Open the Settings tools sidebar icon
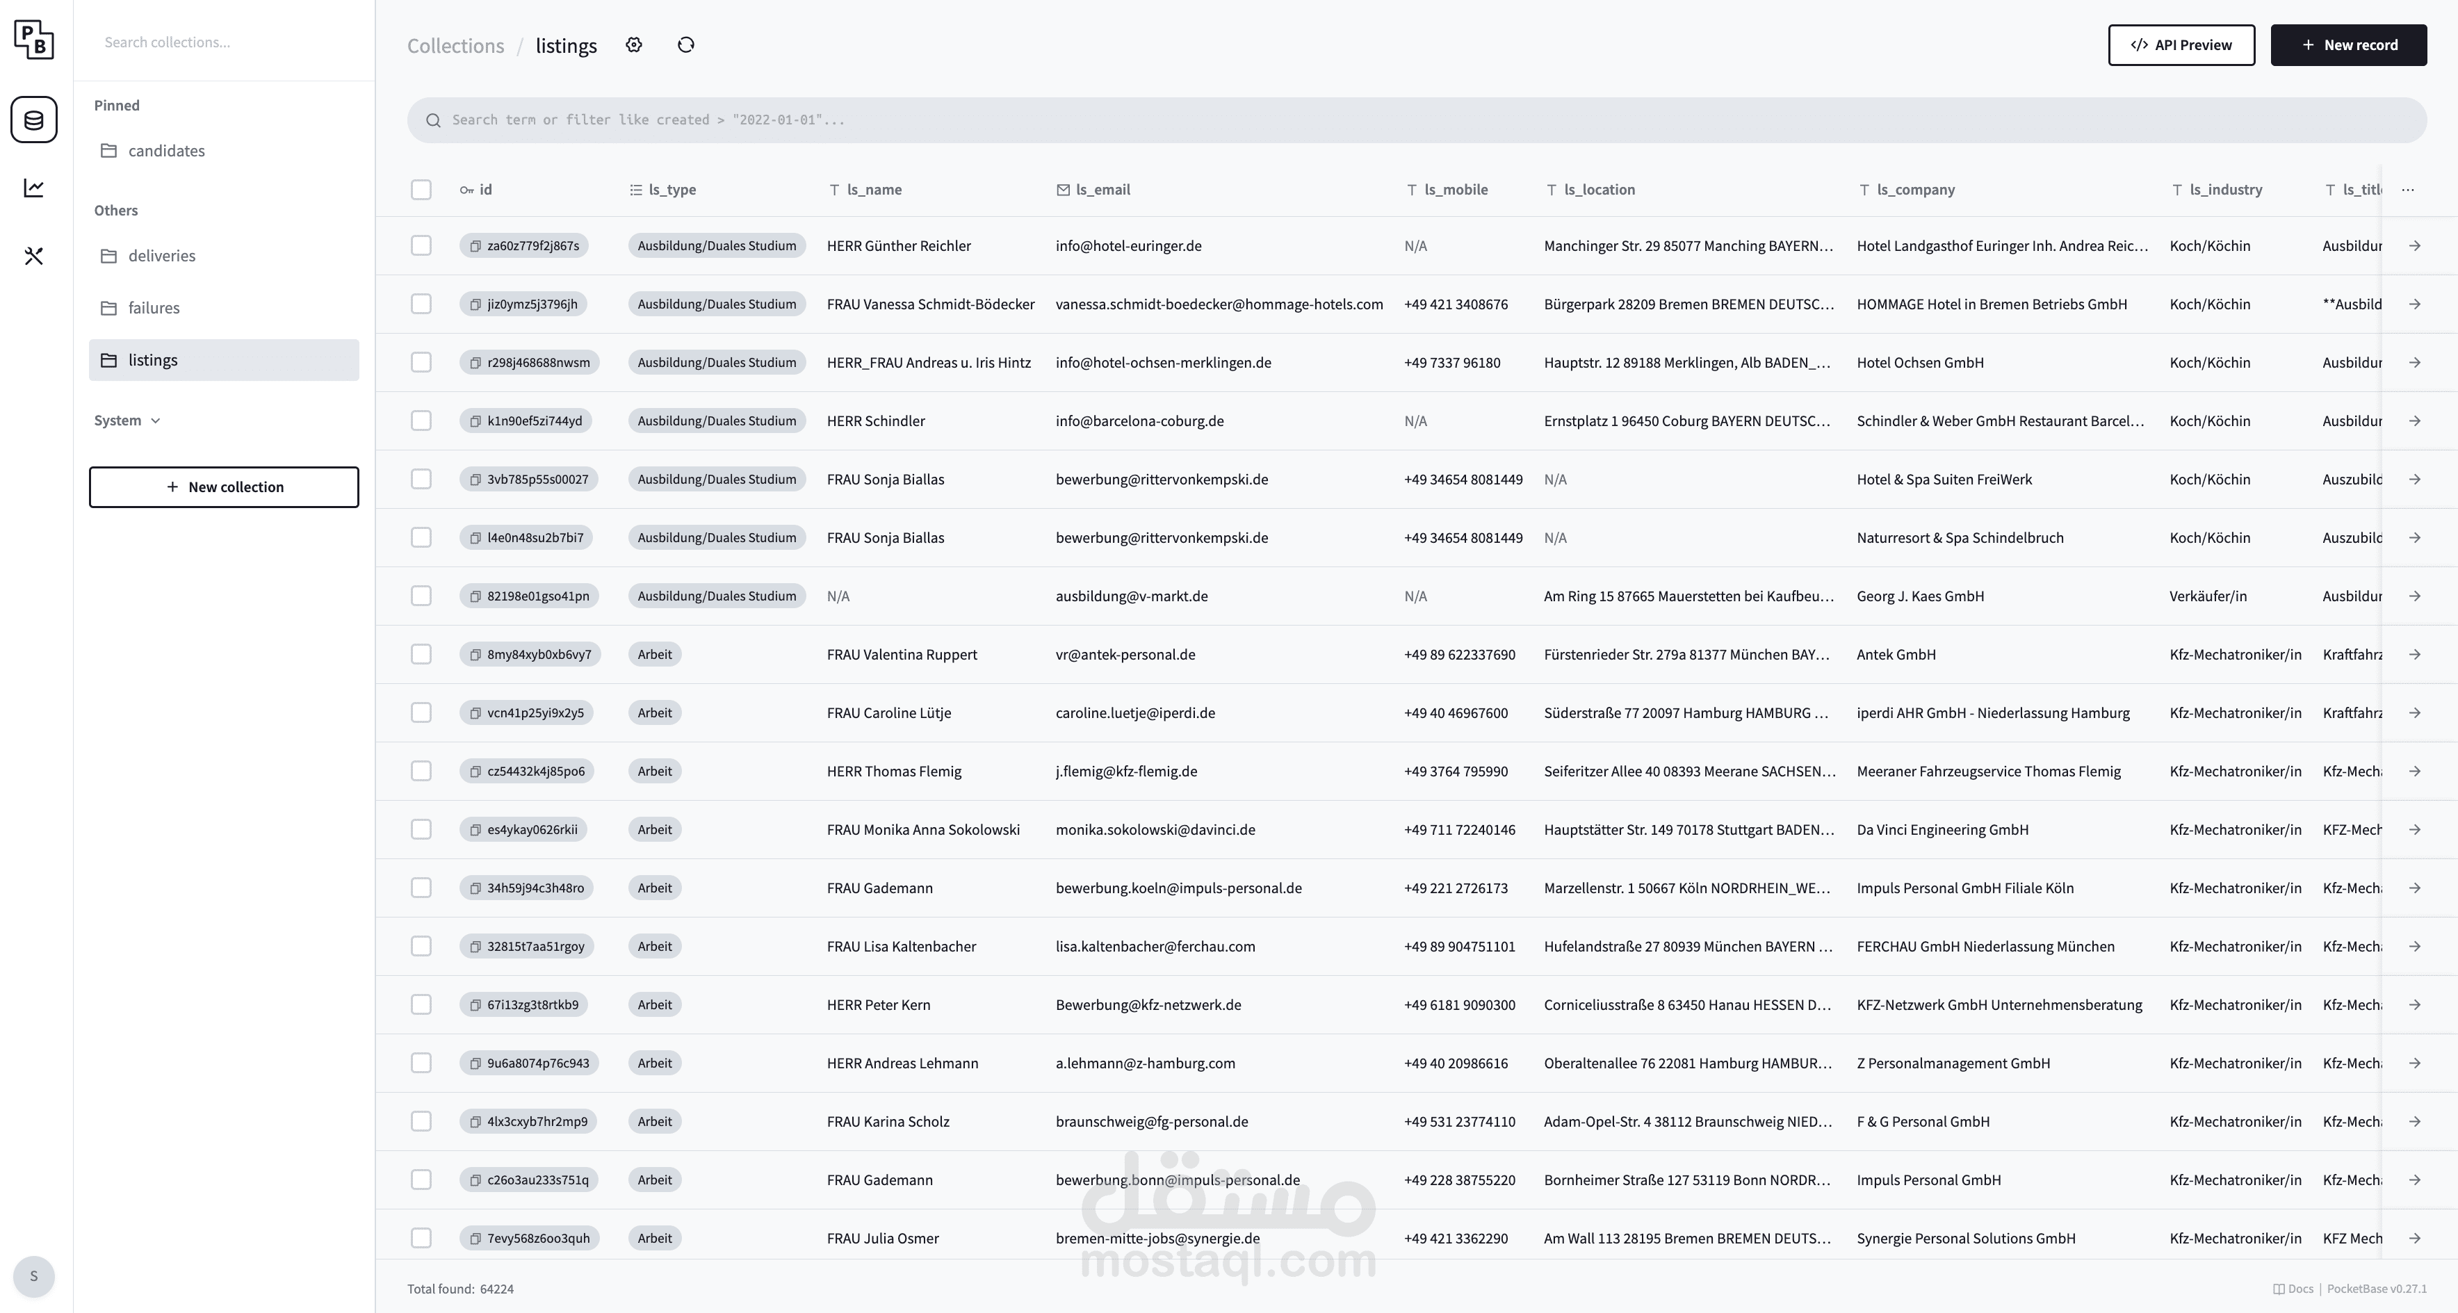2458x1313 pixels. coord(34,256)
